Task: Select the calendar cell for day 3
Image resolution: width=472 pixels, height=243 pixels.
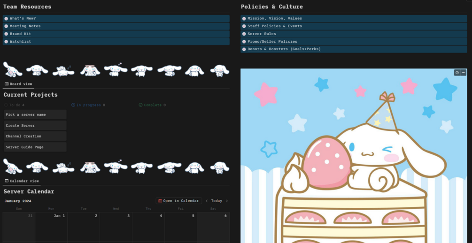Action: [x=116, y=228]
